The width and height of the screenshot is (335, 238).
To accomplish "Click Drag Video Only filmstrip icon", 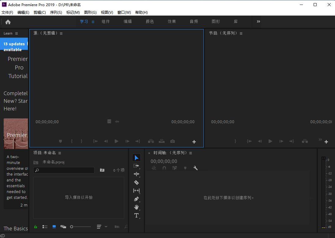I will 109,121.
